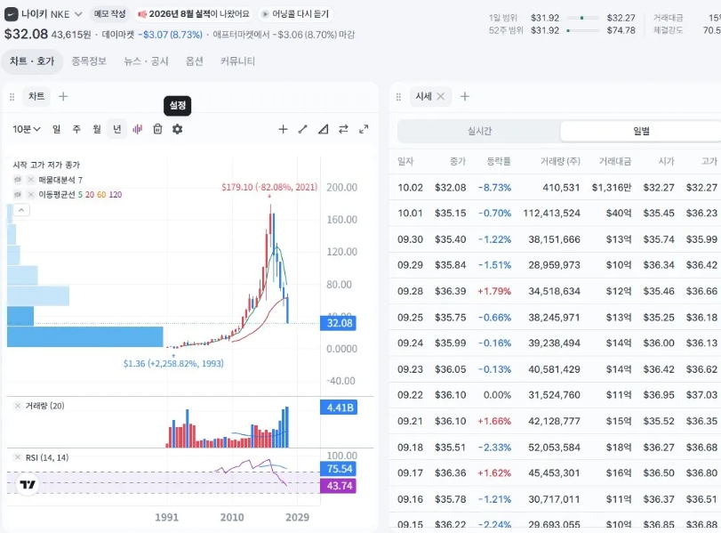721x533 pixels.
Task: Expand chart to fullscreen icon
Action: click(x=364, y=129)
